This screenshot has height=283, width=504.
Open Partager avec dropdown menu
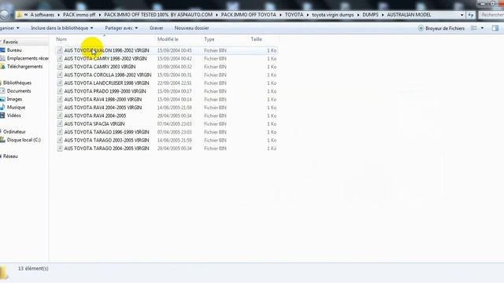[121, 28]
